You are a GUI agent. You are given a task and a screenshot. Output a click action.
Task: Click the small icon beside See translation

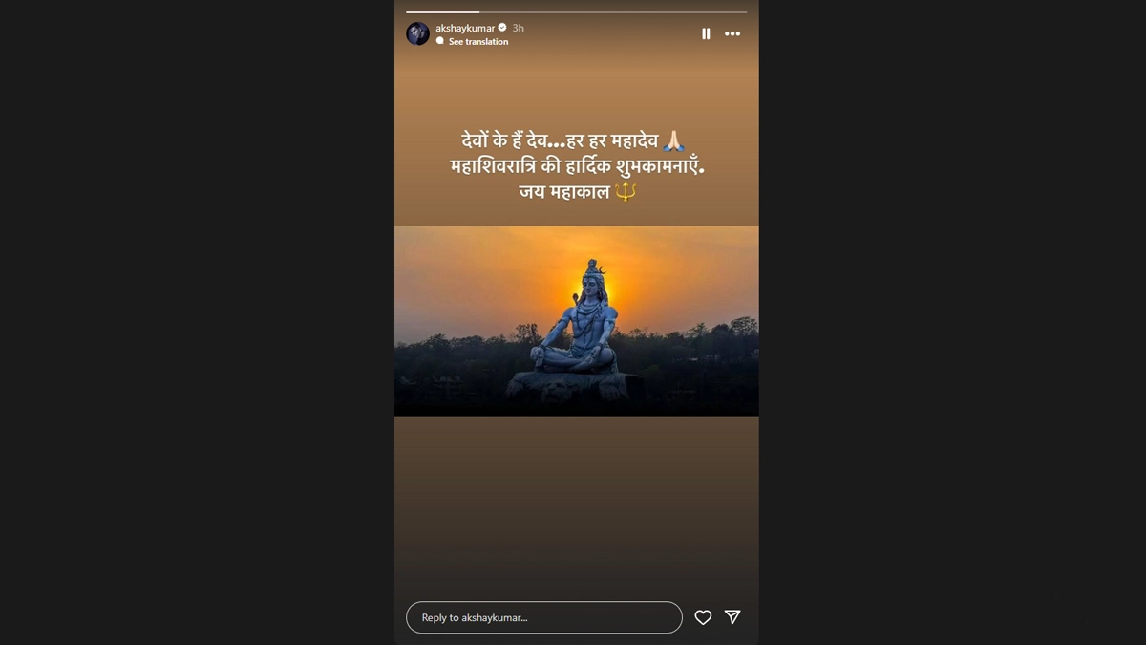pyautogui.click(x=440, y=41)
